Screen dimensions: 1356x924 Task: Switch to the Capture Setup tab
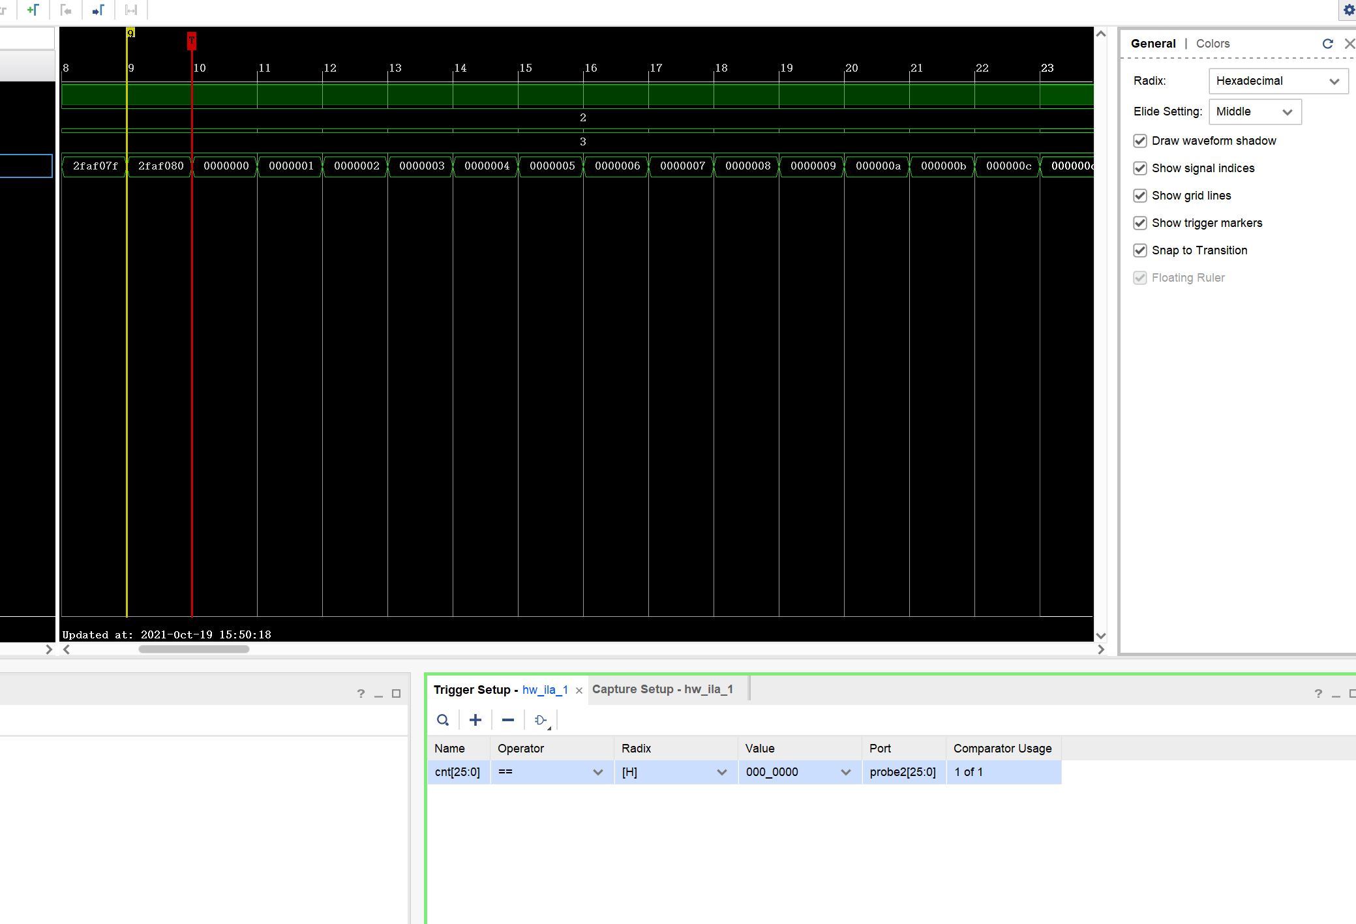(x=661, y=689)
